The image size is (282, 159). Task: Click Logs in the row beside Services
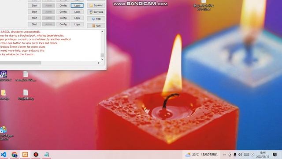(77, 12)
